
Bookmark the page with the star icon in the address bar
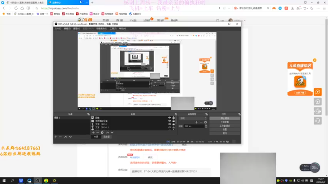(37, 8)
